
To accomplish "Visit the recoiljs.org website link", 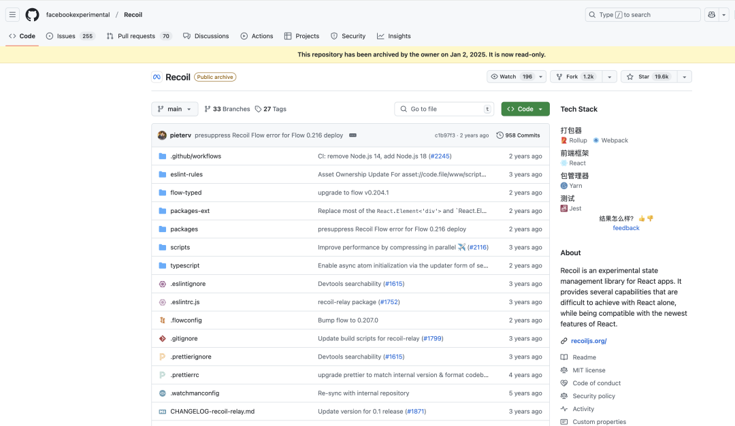I will [589, 341].
